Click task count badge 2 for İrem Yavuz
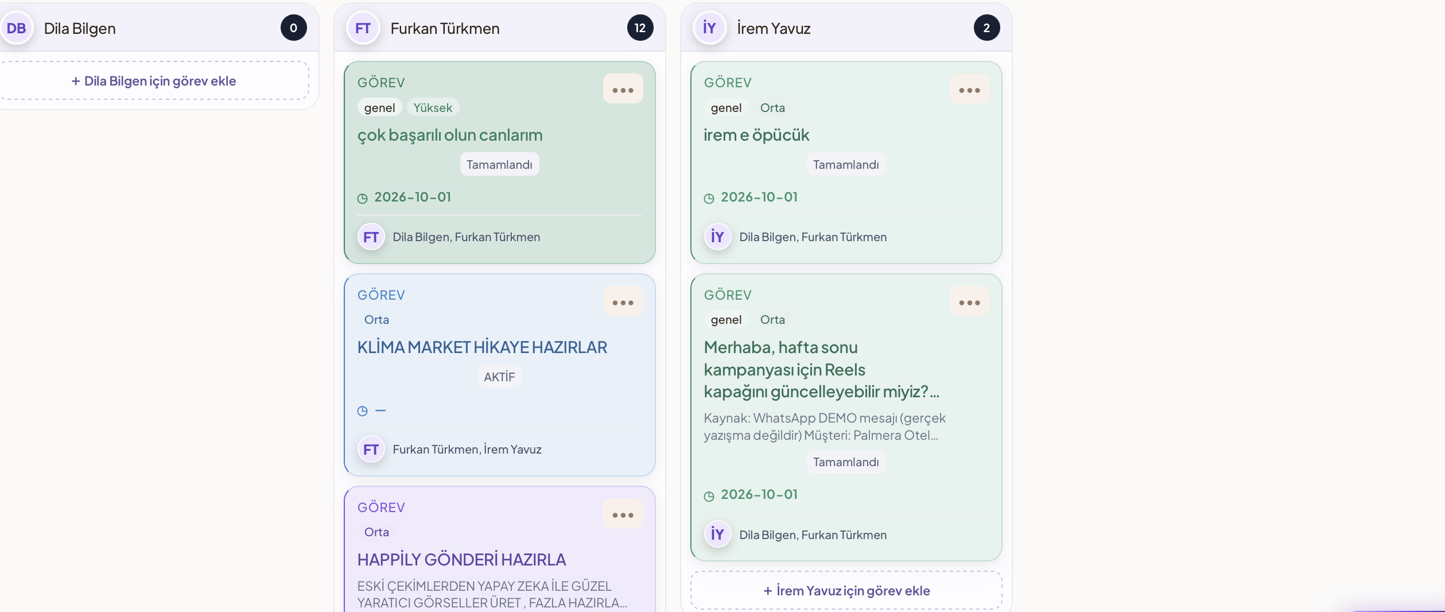The width and height of the screenshot is (1445, 612). 986,28
